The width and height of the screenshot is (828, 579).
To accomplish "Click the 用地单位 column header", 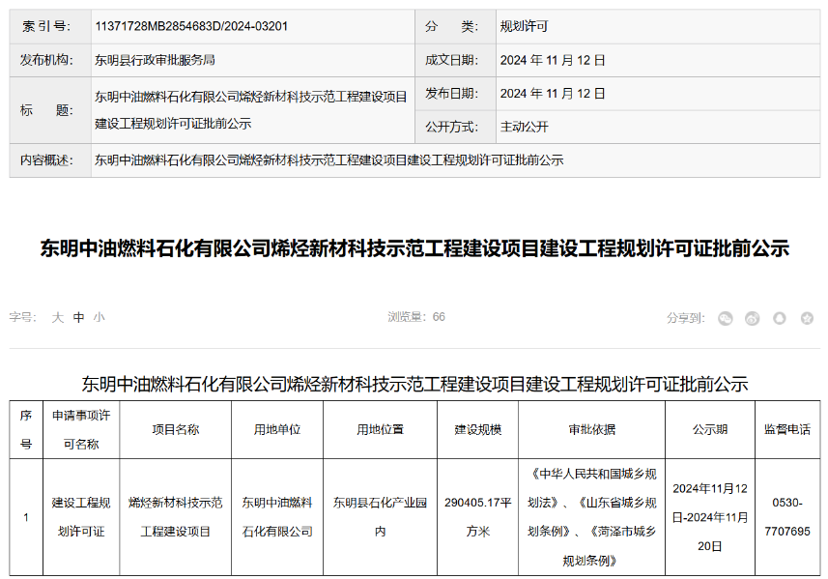I will point(277,429).
